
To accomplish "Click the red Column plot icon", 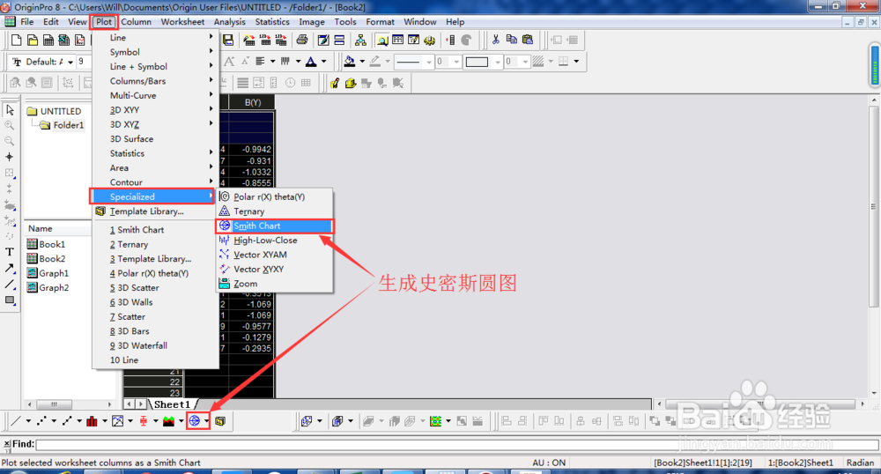I will click(92, 420).
